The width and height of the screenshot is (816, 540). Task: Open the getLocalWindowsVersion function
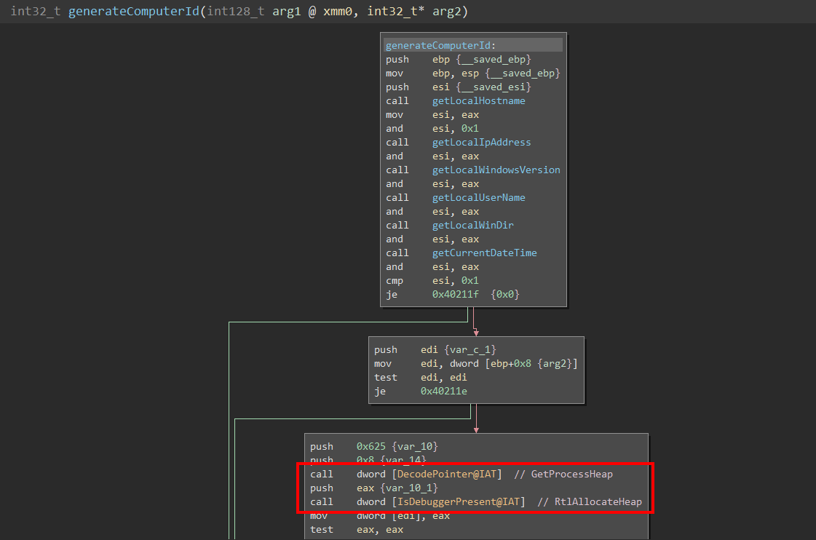click(x=496, y=170)
